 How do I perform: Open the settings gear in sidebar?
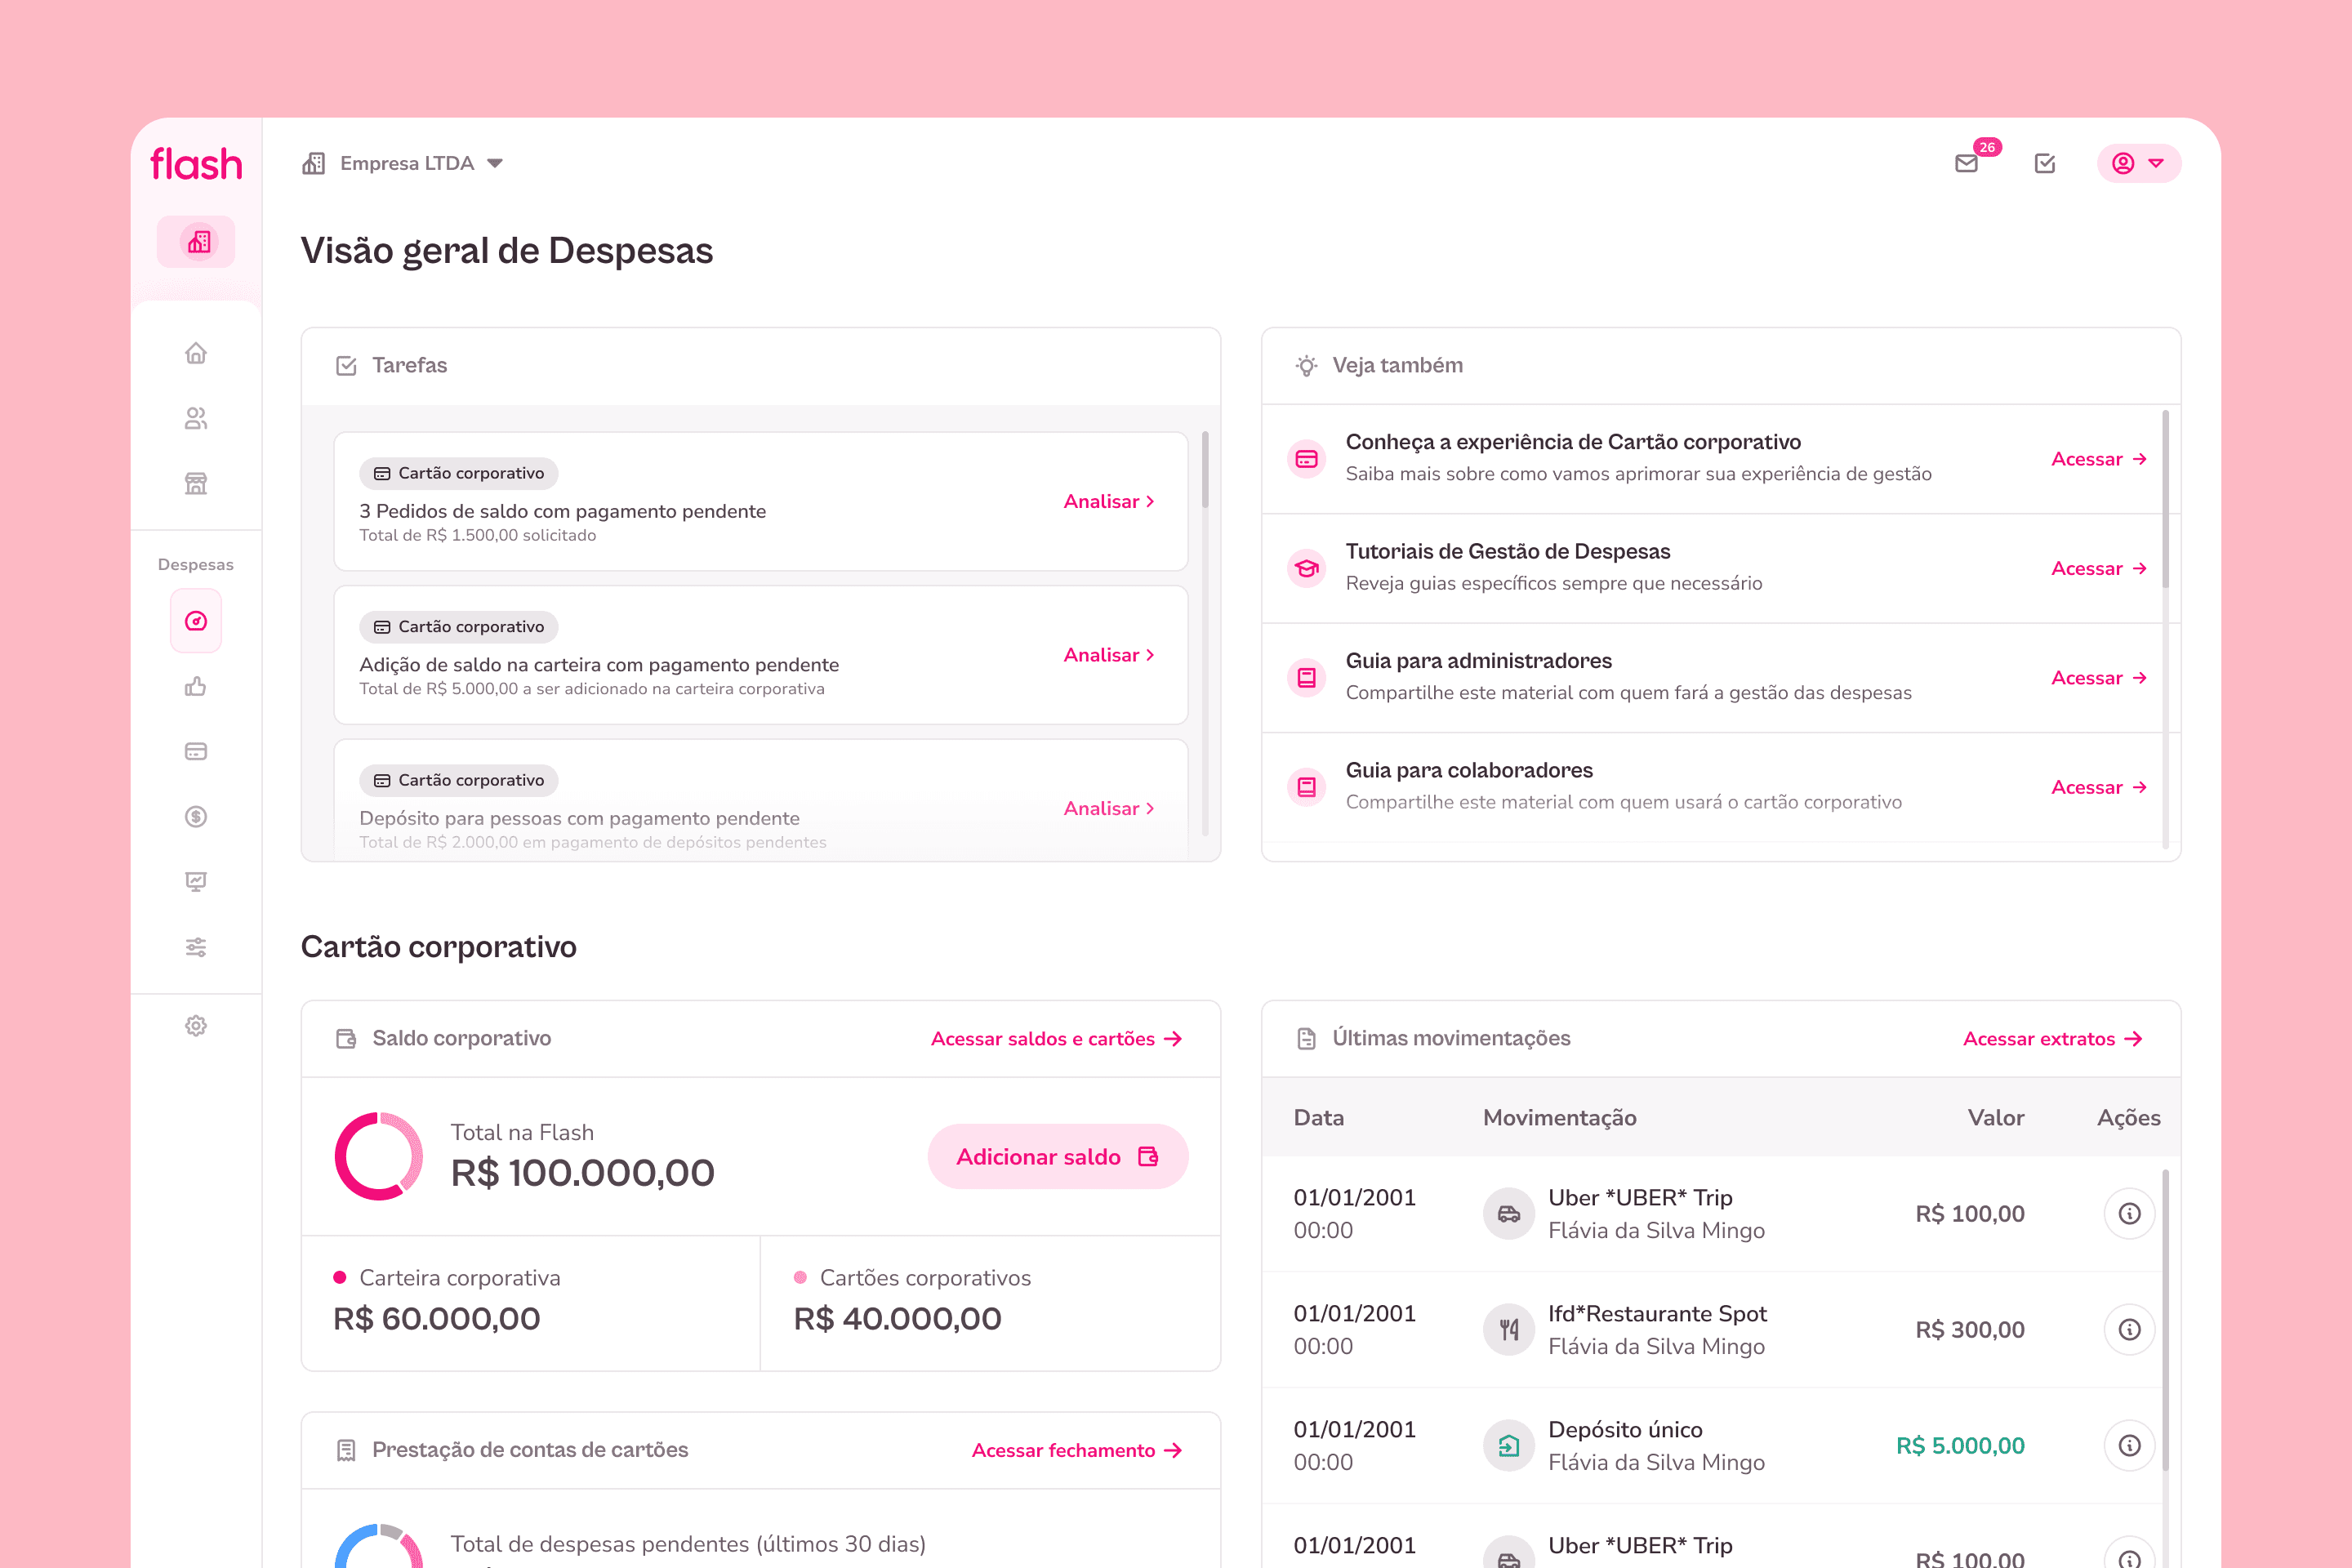coord(196,1026)
